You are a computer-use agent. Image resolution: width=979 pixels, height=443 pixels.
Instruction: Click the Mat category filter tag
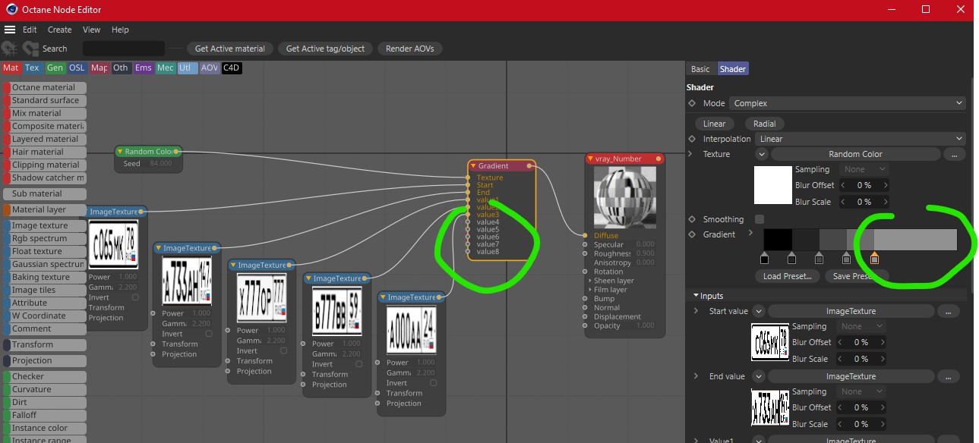tap(11, 68)
